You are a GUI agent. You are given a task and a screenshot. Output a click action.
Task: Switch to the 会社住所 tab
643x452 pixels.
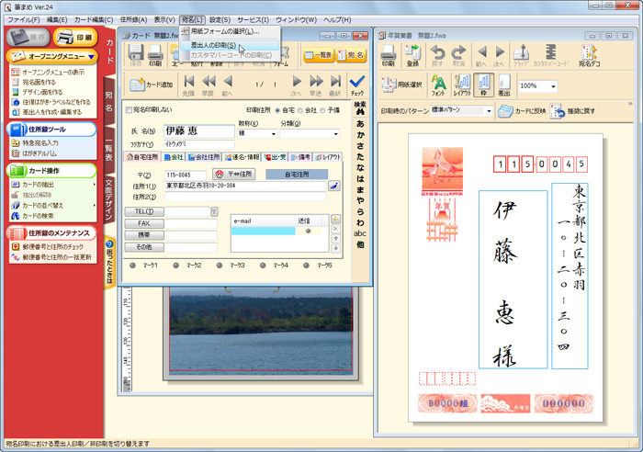pyautogui.click(x=207, y=157)
